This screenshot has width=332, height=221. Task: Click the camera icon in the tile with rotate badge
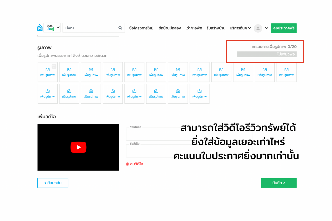pyautogui.click(x=48, y=70)
